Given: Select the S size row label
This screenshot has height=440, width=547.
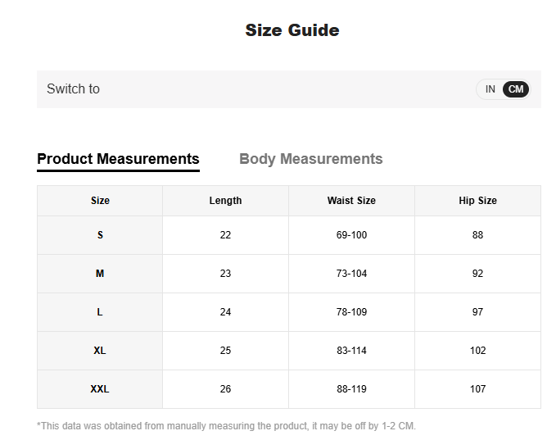Looking at the screenshot, I should [100, 235].
